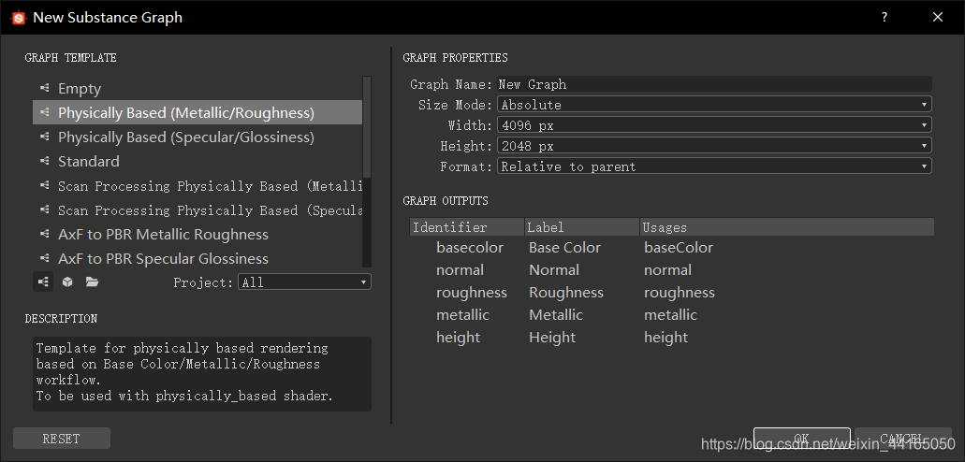Click the roughness usage cell
Image resolution: width=965 pixels, height=462 pixels.
(680, 292)
